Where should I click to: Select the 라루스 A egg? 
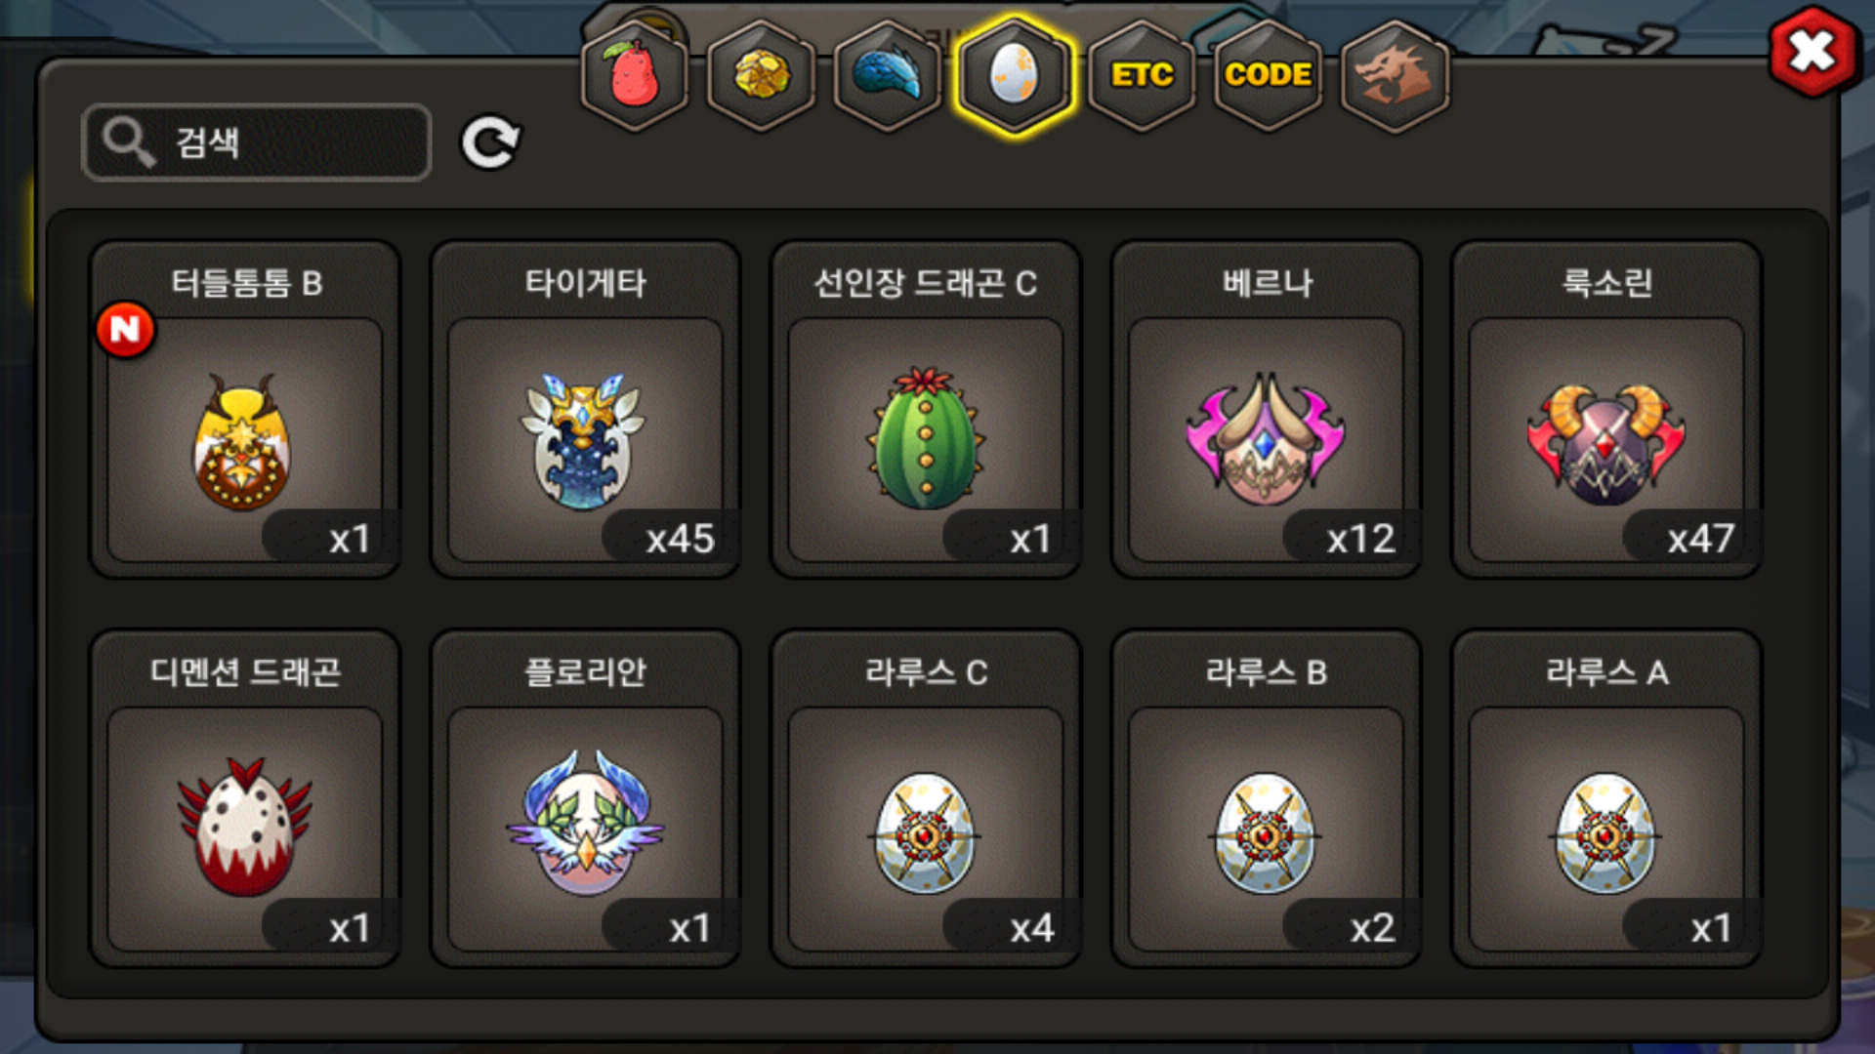1607,798
